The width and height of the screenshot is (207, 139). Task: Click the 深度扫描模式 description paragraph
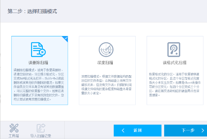point(106,85)
